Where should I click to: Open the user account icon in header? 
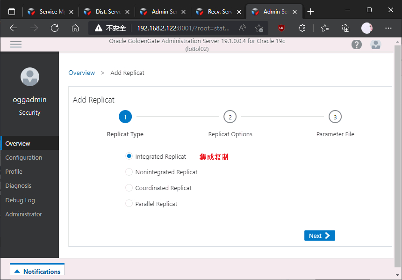(x=376, y=44)
